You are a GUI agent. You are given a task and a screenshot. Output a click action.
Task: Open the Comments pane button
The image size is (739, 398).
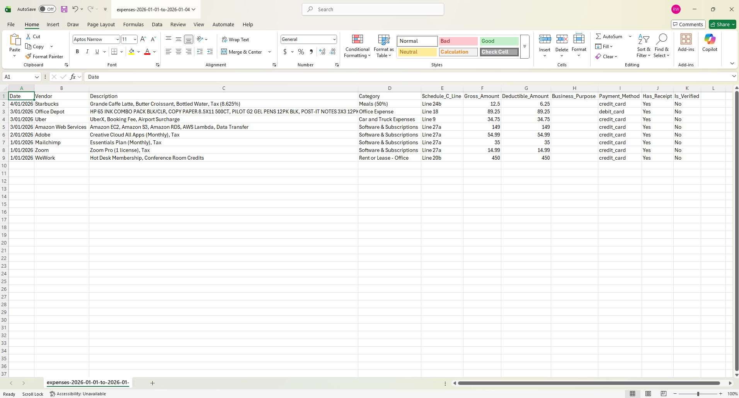tap(688, 24)
